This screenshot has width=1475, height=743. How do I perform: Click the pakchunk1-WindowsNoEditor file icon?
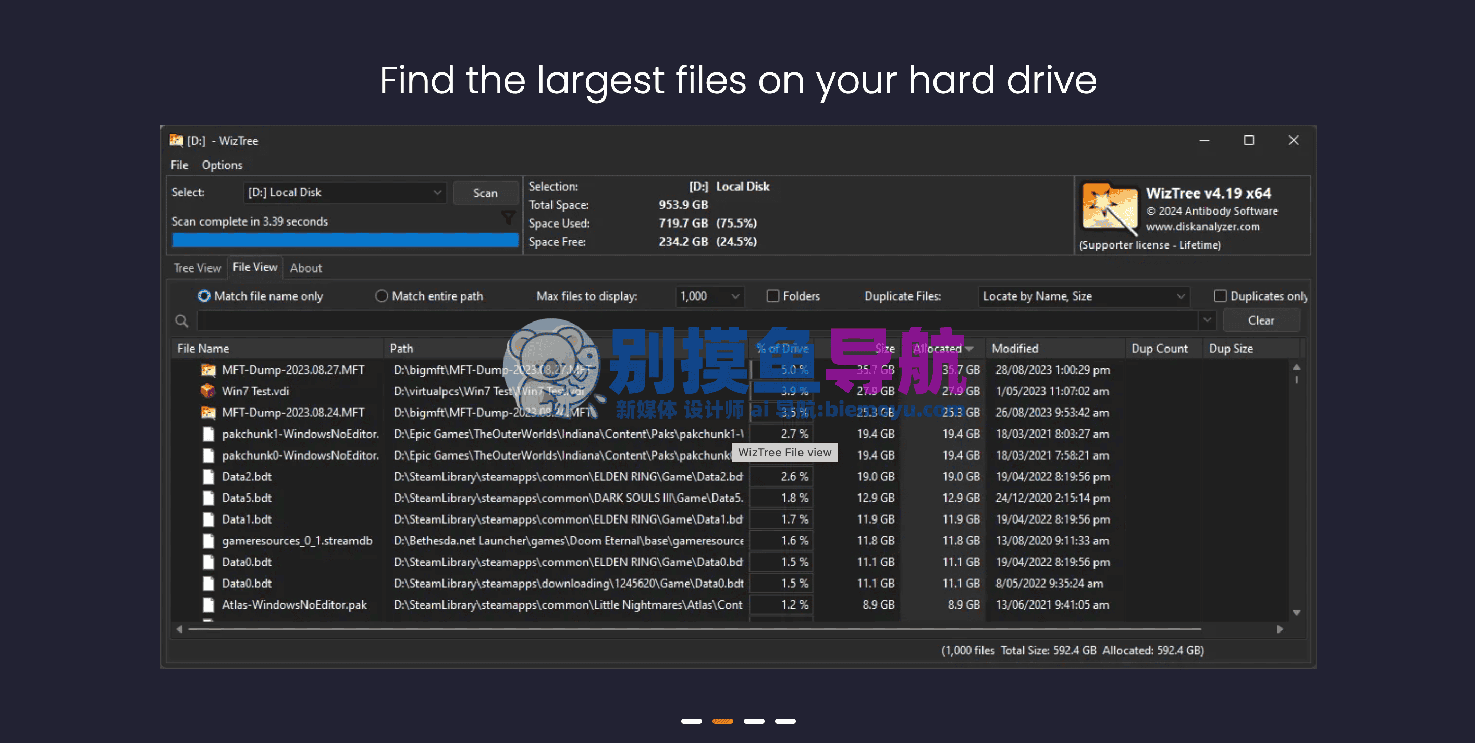click(208, 434)
